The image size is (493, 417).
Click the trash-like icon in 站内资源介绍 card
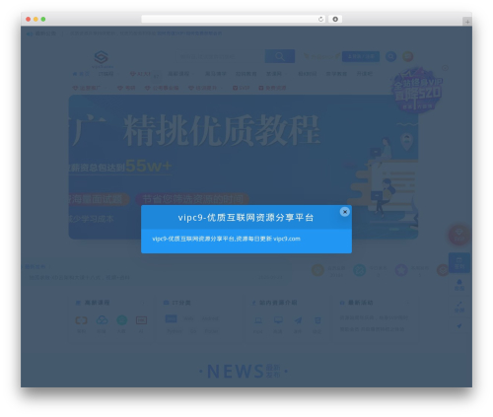[317, 320]
